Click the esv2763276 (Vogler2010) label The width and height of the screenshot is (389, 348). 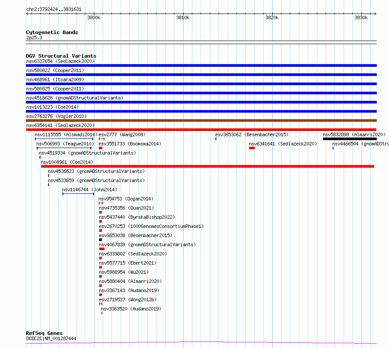click(x=56, y=116)
